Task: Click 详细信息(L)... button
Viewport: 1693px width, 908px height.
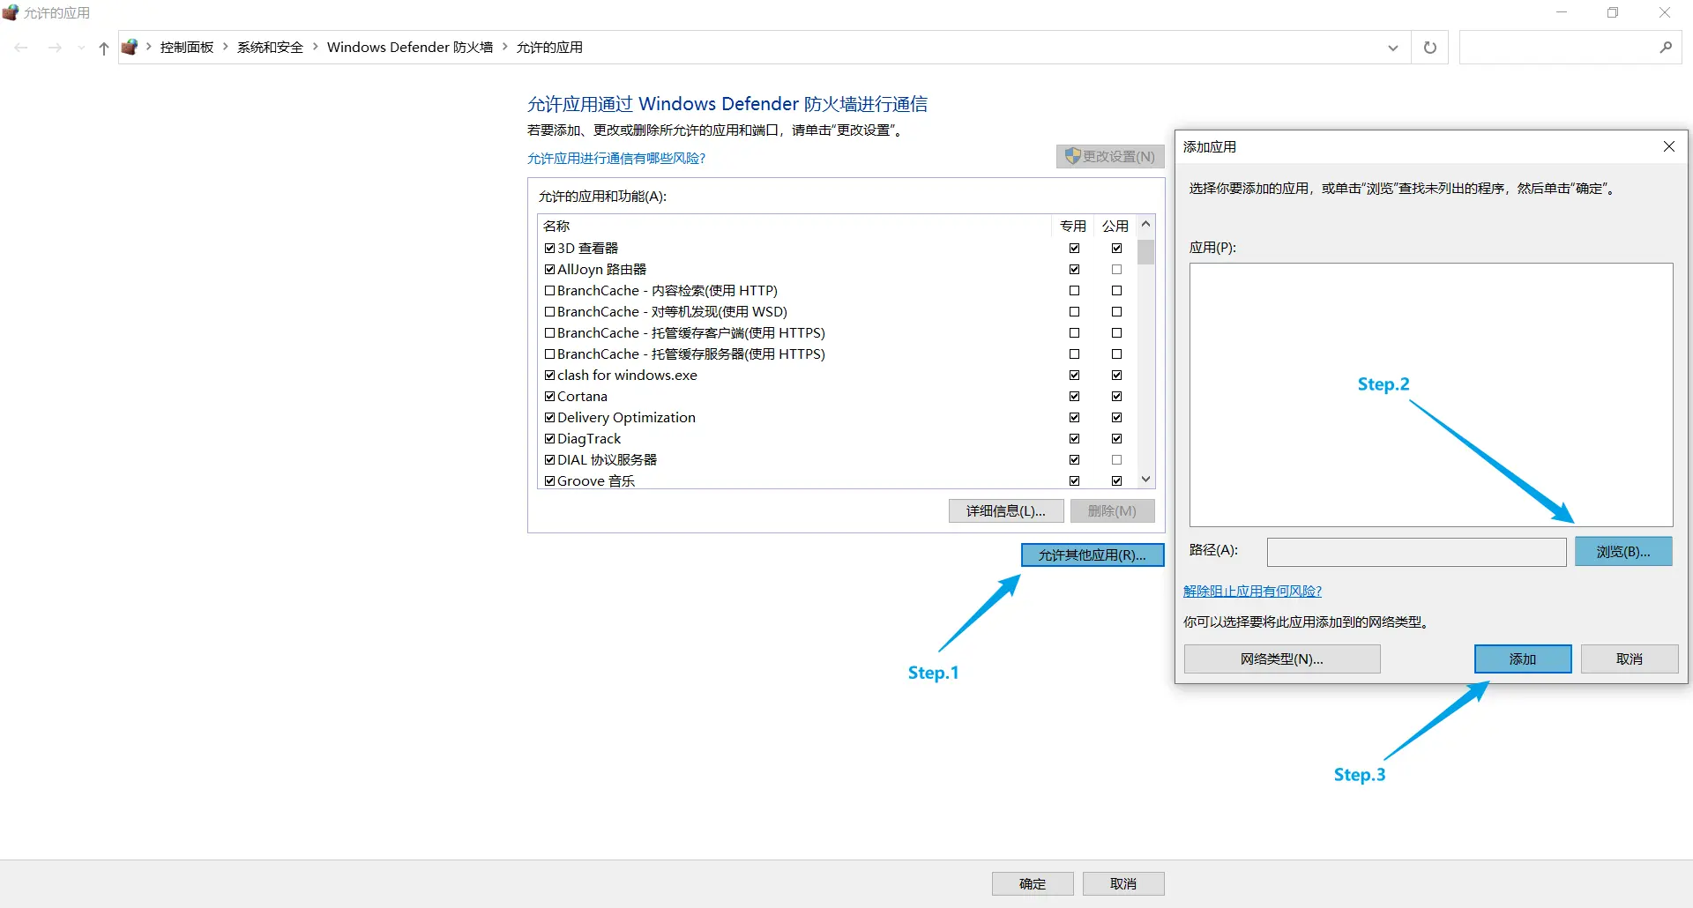Action: coord(1006,511)
